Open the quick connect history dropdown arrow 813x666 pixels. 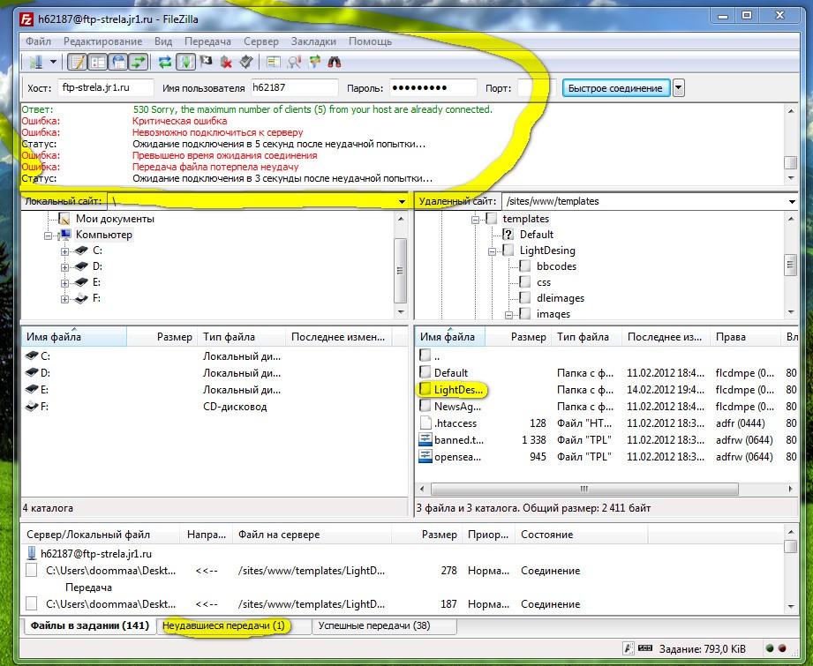(678, 88)
